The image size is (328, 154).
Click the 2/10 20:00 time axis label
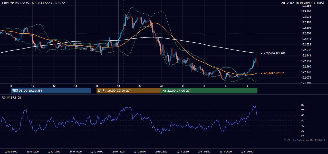click(140, 152)
